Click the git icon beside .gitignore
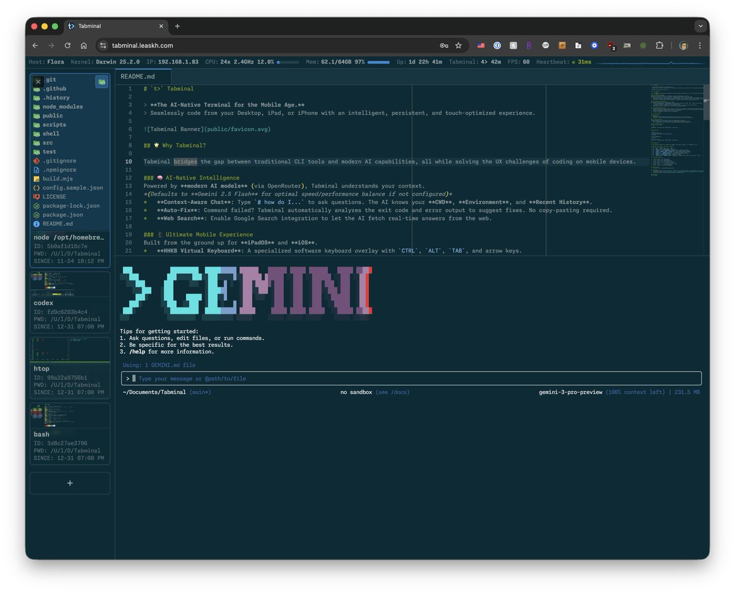Image resolution: width=735 pixels, height=593 pixels. (37, 161)
